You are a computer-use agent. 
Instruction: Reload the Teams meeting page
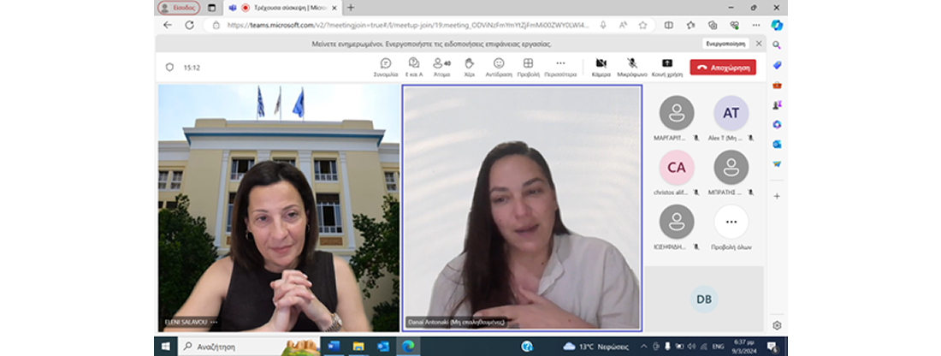click(189, 25)
